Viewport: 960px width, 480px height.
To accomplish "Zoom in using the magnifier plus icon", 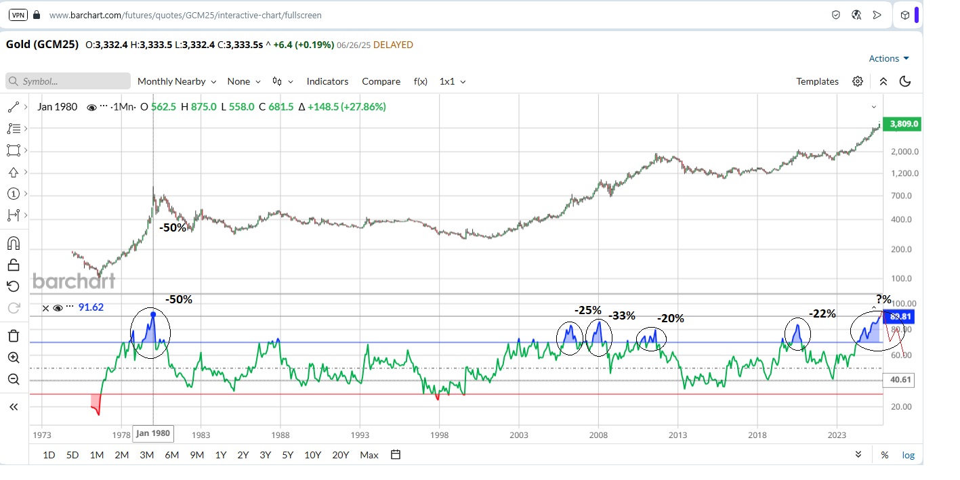I will [13, 357].
